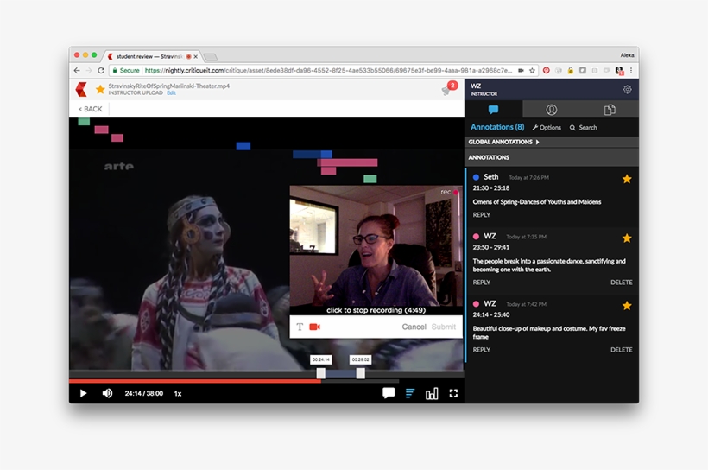Delete the Beautiful close-up annotation
The image size is (708, 470).
622,349
